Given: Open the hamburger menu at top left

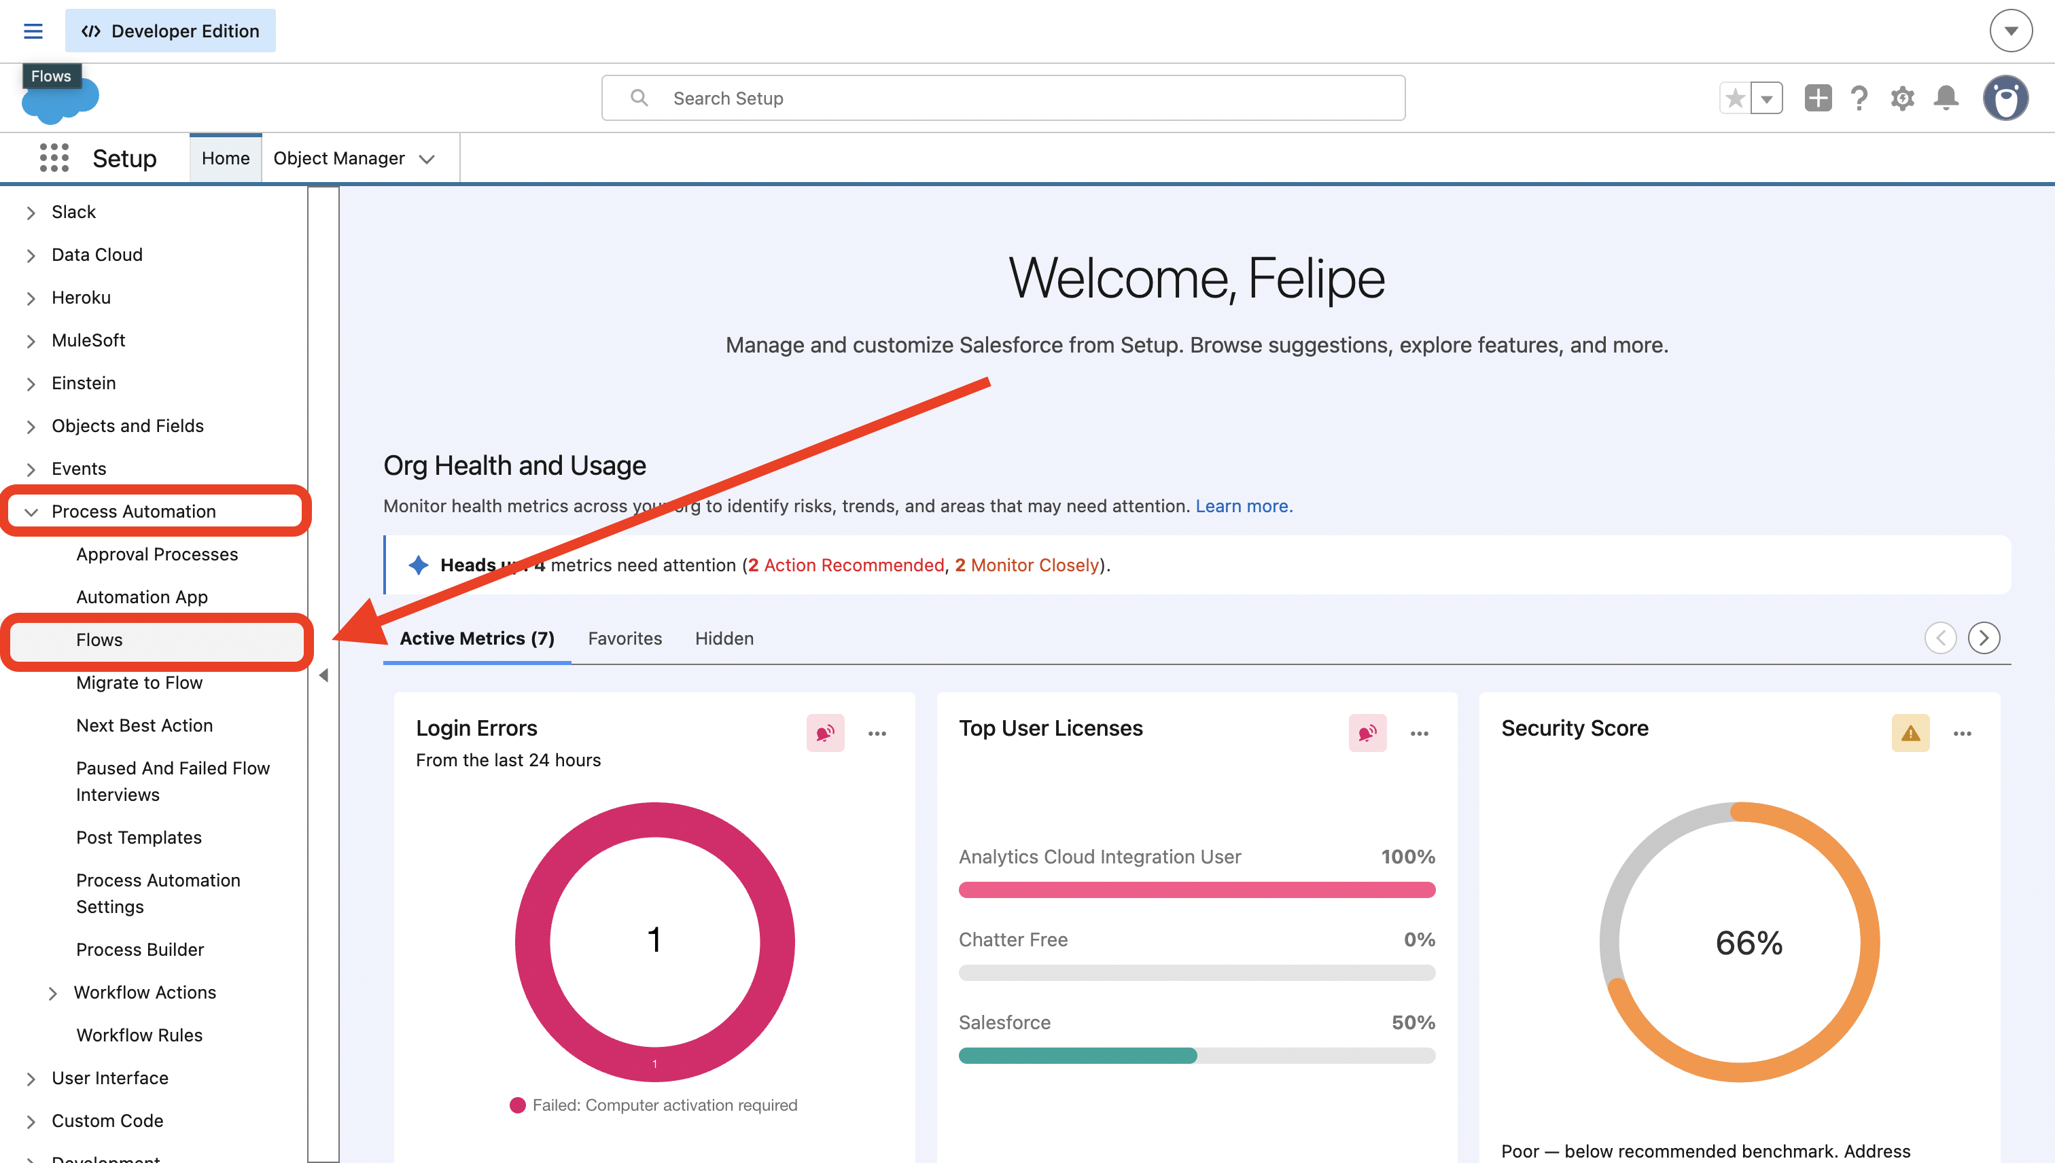Looking at the screenshot, I should (33, 31).
